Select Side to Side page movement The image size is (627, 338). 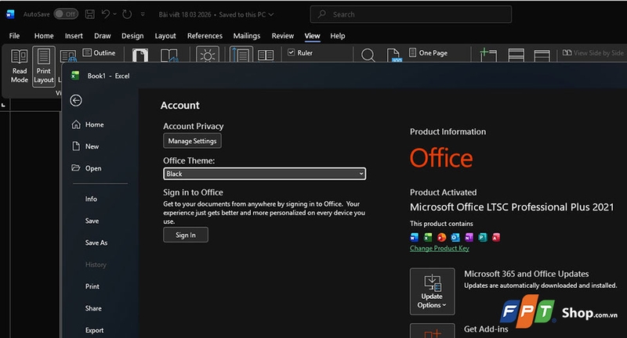(x=266, y=56)
